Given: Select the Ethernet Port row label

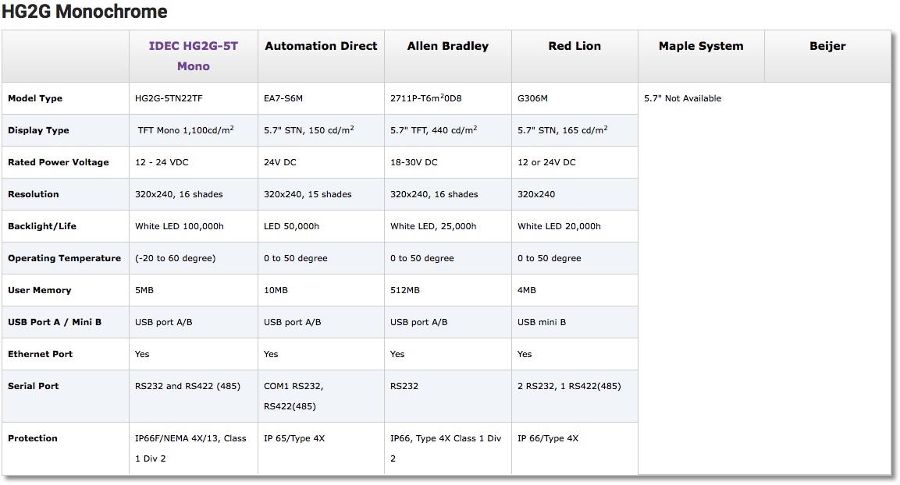Looking at the screenshot, I should click(x=40, y=354).
